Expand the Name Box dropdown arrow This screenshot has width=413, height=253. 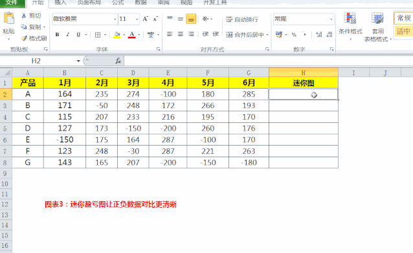[78, 61]
